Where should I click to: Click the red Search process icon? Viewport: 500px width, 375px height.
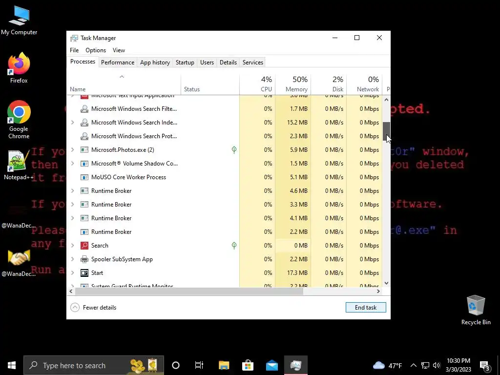coord(84,246)
